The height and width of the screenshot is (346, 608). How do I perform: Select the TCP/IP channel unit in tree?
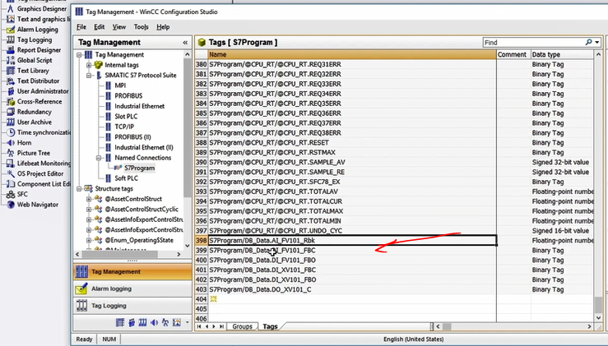[x=124, y=127]
